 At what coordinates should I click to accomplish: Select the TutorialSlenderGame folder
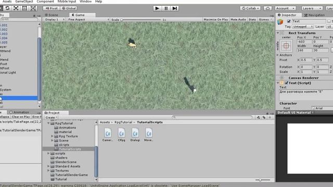pos(71,175)
